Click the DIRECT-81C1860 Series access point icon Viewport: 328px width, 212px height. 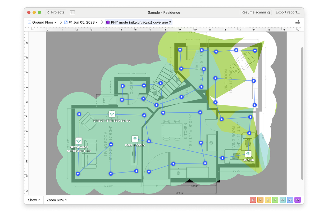112,114
